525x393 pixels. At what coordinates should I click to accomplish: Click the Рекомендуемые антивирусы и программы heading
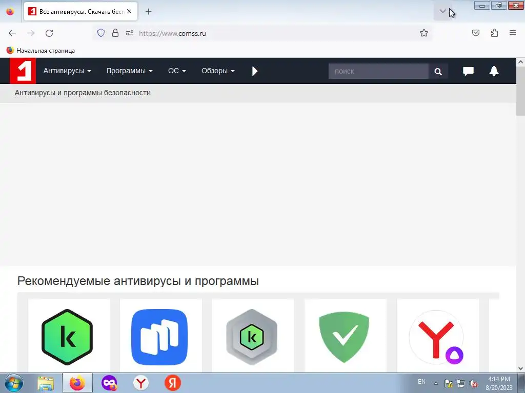click(x=138, y=281)
